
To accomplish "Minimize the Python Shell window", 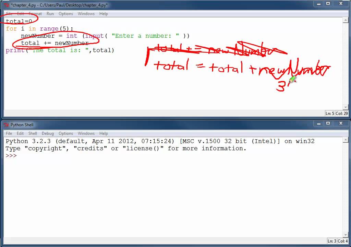I will coord(319,123).
